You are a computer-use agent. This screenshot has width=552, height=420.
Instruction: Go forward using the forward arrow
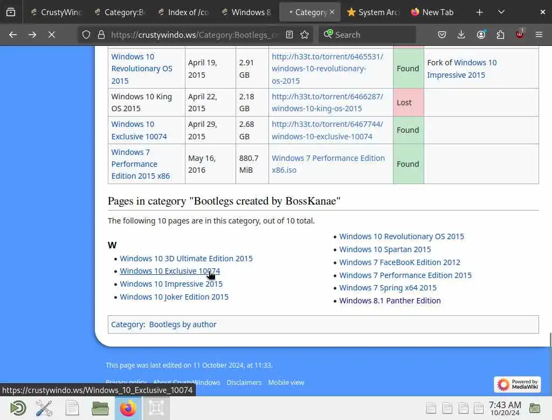click(x=32, y=35)
